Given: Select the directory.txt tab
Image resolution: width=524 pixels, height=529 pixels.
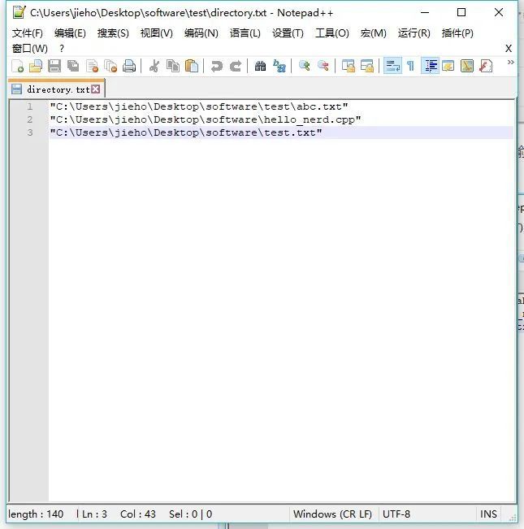Looking at the screenshot, I should click(56, 89).
